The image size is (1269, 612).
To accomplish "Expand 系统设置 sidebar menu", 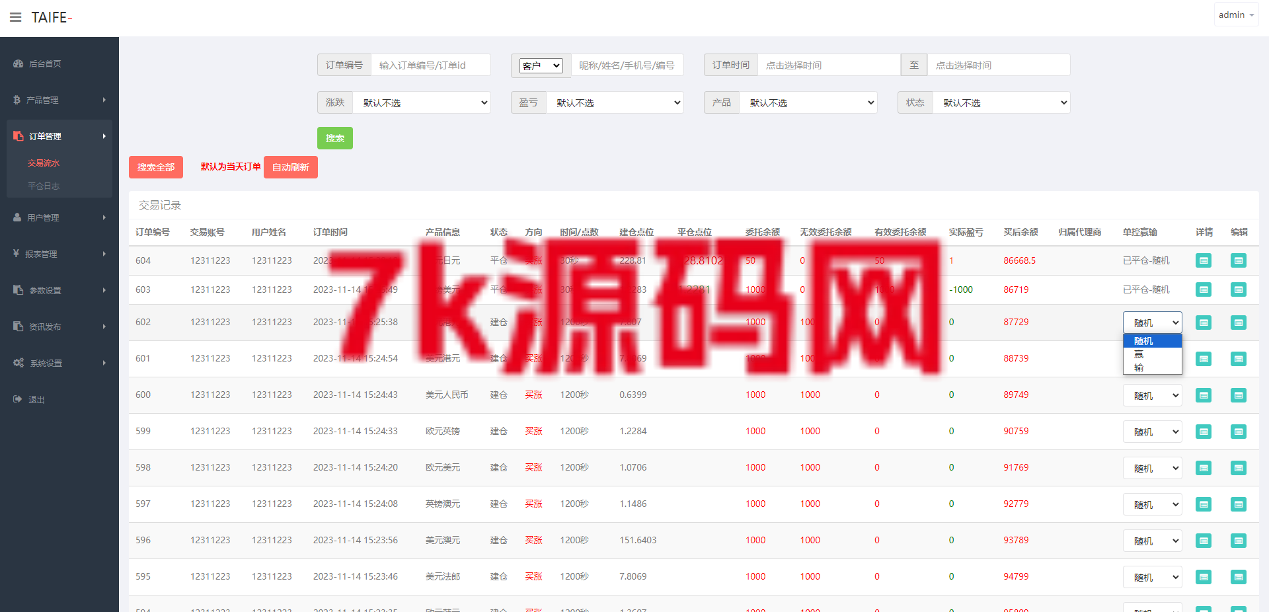I will [59, 363].
